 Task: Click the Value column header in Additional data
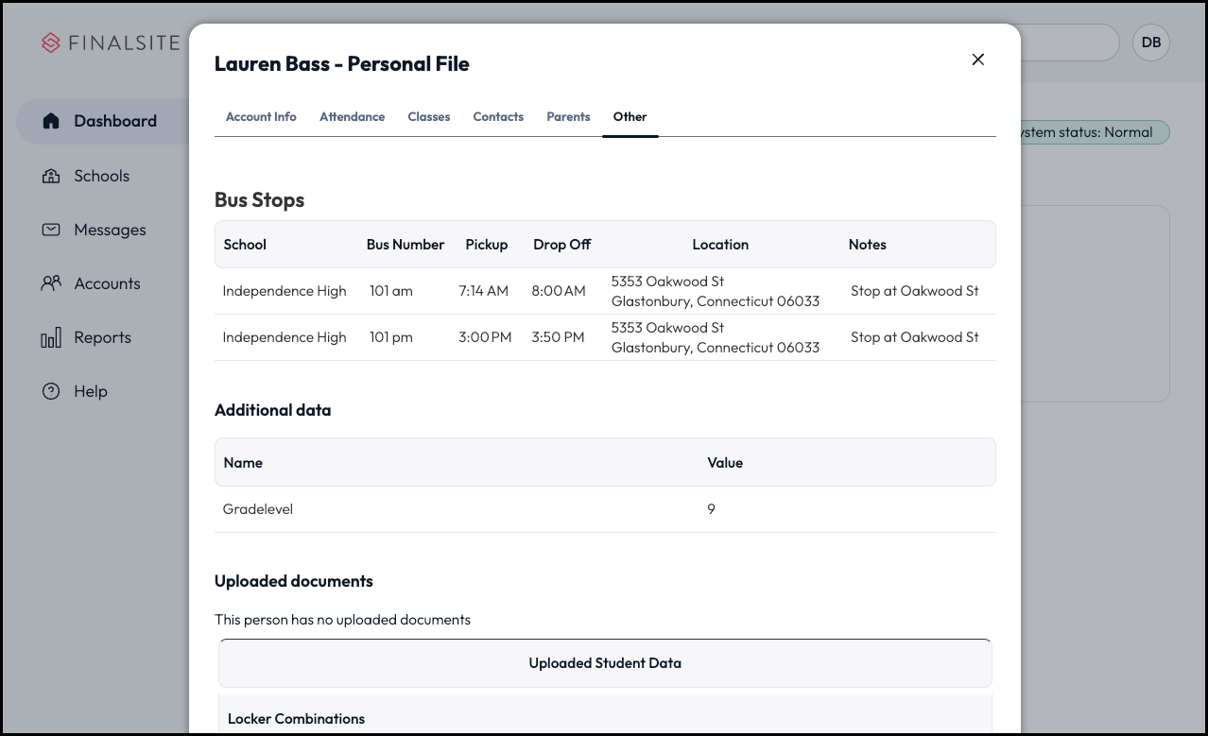tap(725, 463)
